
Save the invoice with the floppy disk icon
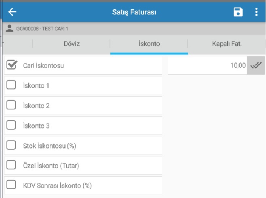click(238, 12)
